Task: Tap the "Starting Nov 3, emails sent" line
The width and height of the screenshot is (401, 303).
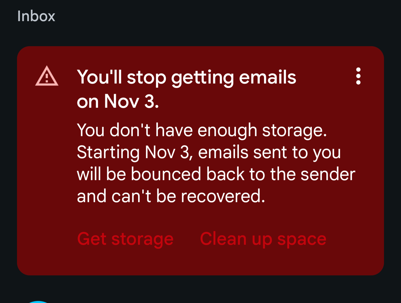Action: coord(209,152)
